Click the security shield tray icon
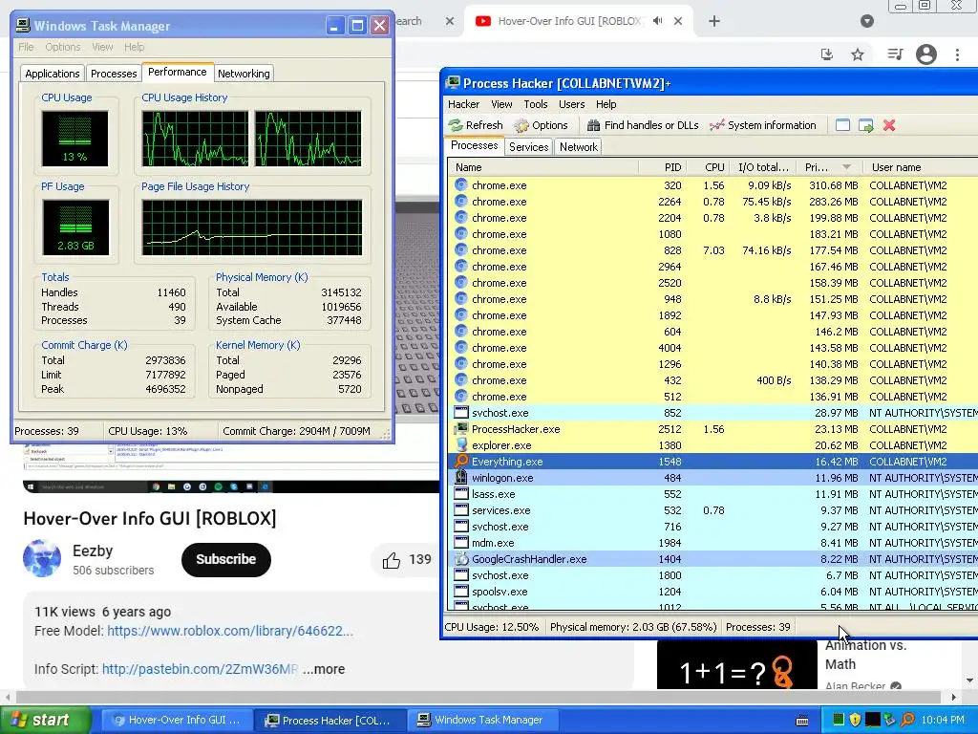This screenshot has height=734, width=978. (x=855, y=720)
